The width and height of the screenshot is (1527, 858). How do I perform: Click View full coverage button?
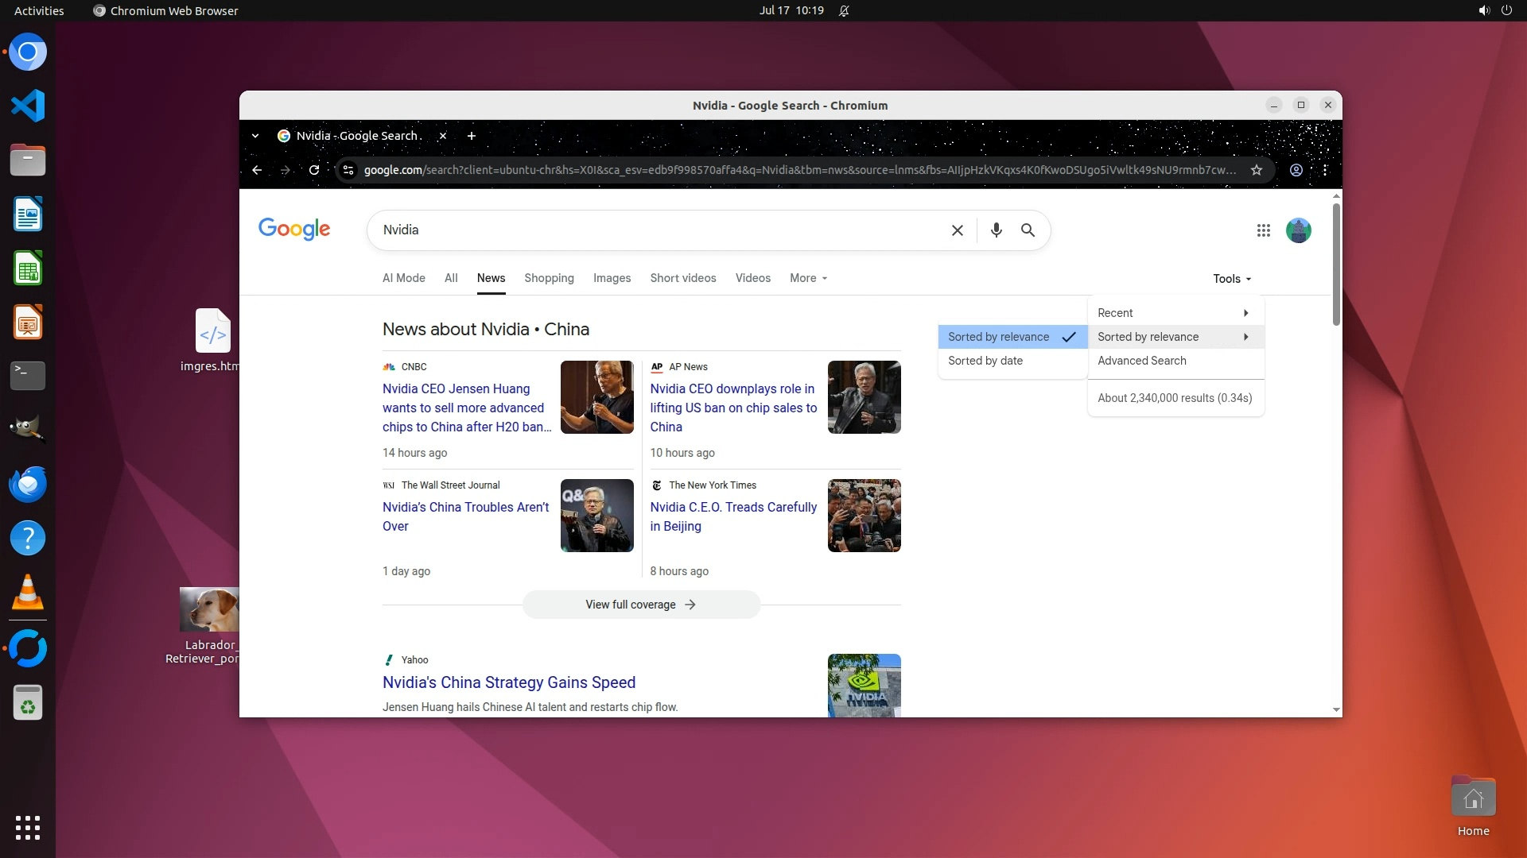point(641,605)
